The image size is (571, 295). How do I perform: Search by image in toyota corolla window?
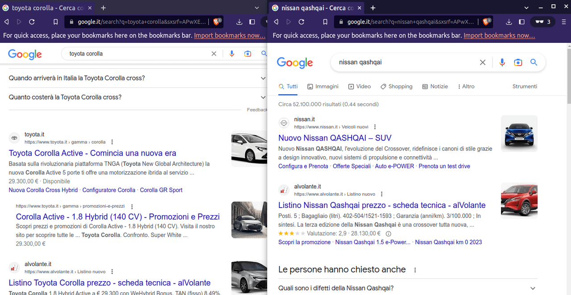(x=248, y=54)
